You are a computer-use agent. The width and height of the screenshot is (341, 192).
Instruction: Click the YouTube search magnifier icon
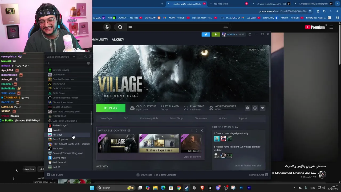point(120,27)
